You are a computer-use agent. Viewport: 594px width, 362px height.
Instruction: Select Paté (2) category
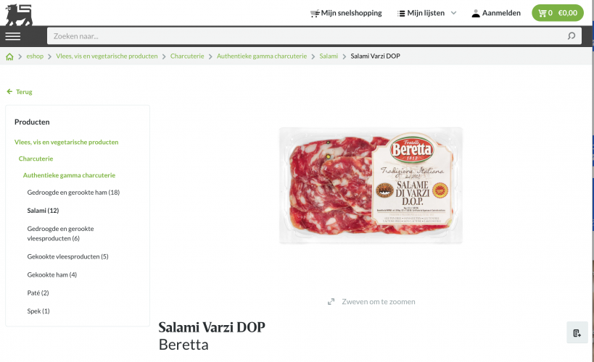coord(38,292)
